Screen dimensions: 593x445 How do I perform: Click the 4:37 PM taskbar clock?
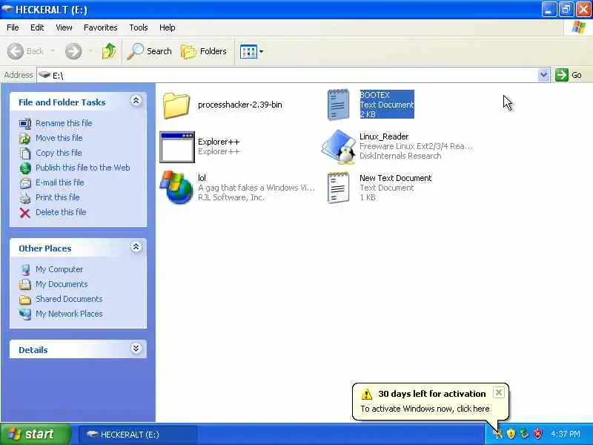pos(566,434)
